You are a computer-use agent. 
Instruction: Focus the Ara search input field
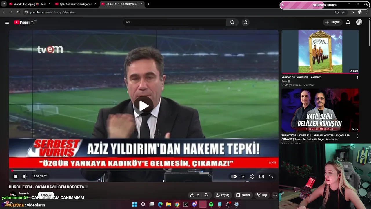click(x=175, y=22)
